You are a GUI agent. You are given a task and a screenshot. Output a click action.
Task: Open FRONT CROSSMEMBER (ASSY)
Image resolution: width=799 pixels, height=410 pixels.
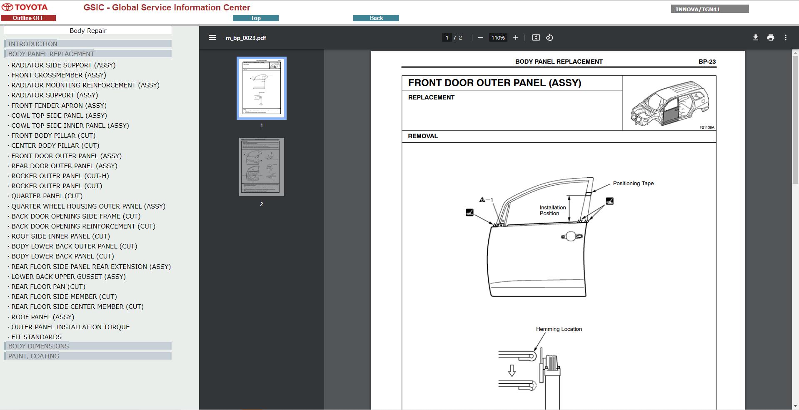click(59, 75)
